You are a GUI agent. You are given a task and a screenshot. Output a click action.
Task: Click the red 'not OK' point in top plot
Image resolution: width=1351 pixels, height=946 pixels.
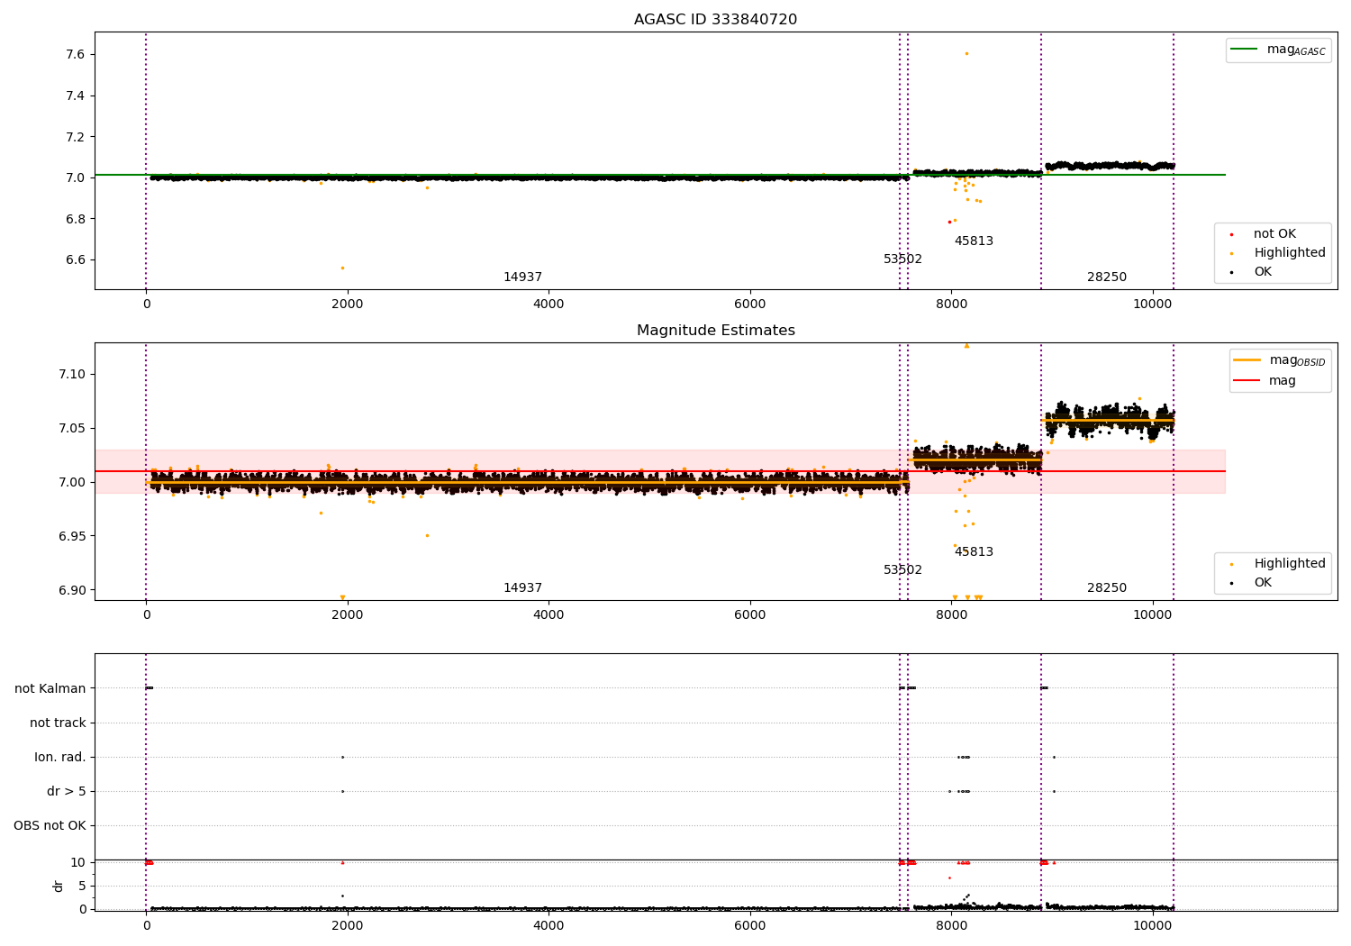click(x=949, y=222)
